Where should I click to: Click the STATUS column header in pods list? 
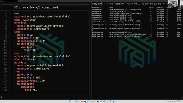pyautogui.click(x=160, y=8)
